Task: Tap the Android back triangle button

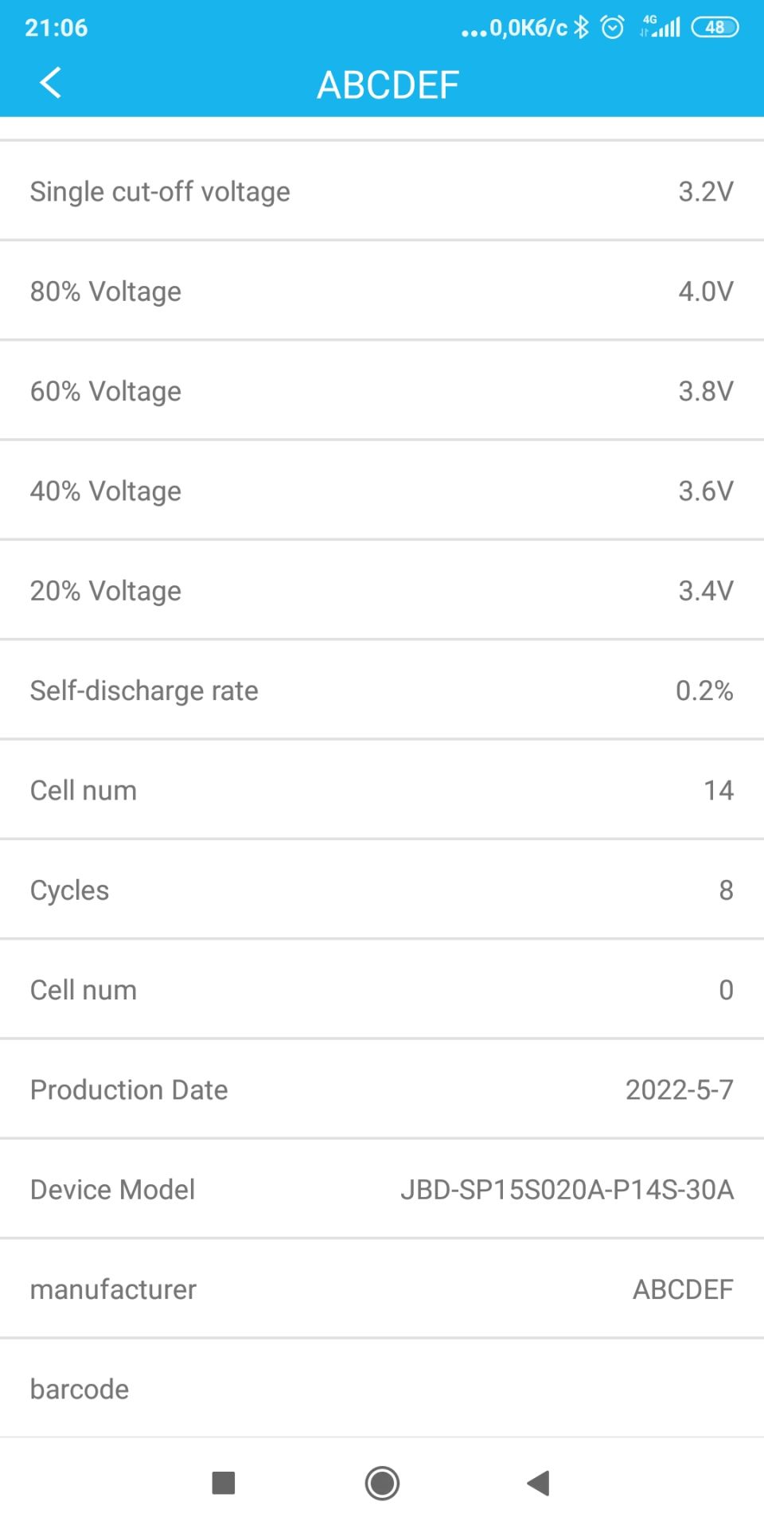Action: click(539, 1483)
